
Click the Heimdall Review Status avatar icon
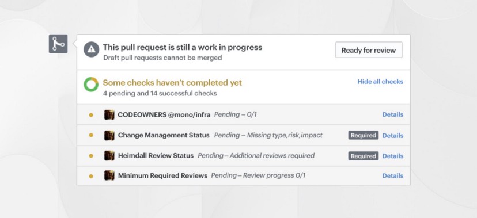[109, 156]
